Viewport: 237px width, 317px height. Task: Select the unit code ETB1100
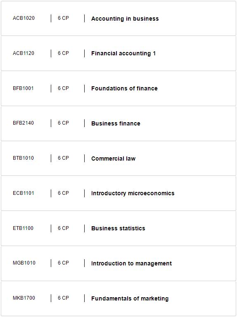point(23,228)
